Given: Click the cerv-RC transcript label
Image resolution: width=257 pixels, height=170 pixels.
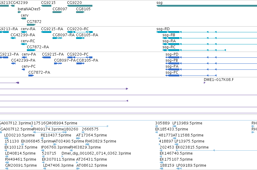Looking at the screenshot, I should [x=28, y=41].
